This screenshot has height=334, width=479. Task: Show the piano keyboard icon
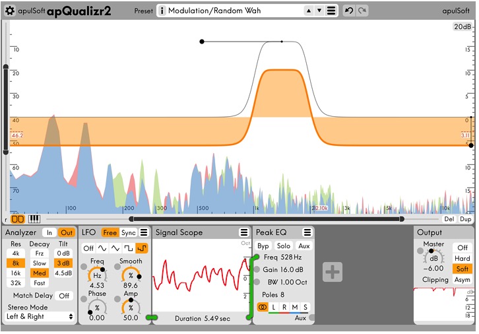click(34, 219)
